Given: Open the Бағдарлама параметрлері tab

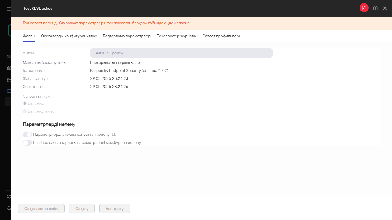Looking at the screenshot, I should pyautogui.click(x=127, y=36).
